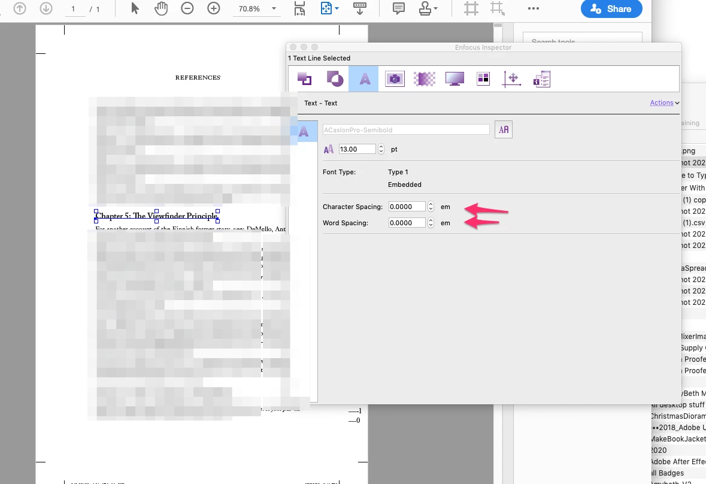Open Inspector Image camera category
The image size is (706, 484).
click(395, 79)
